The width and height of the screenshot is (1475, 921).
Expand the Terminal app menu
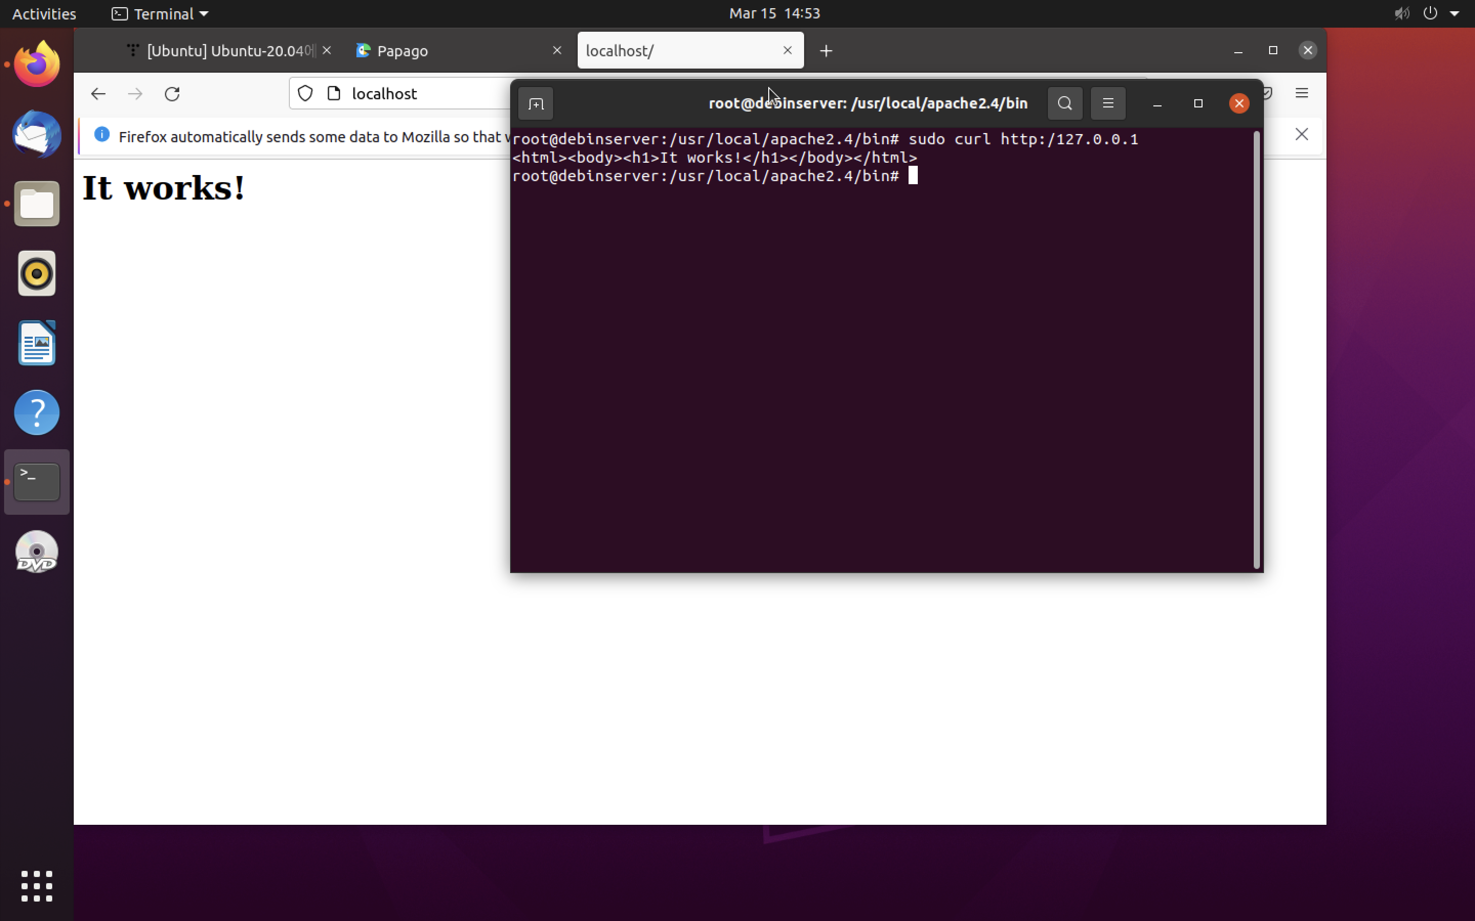click(160, 13)
